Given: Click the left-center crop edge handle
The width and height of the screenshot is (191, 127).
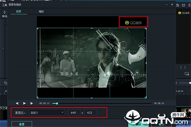Looking at the screenshot, I should pos(37,63).
